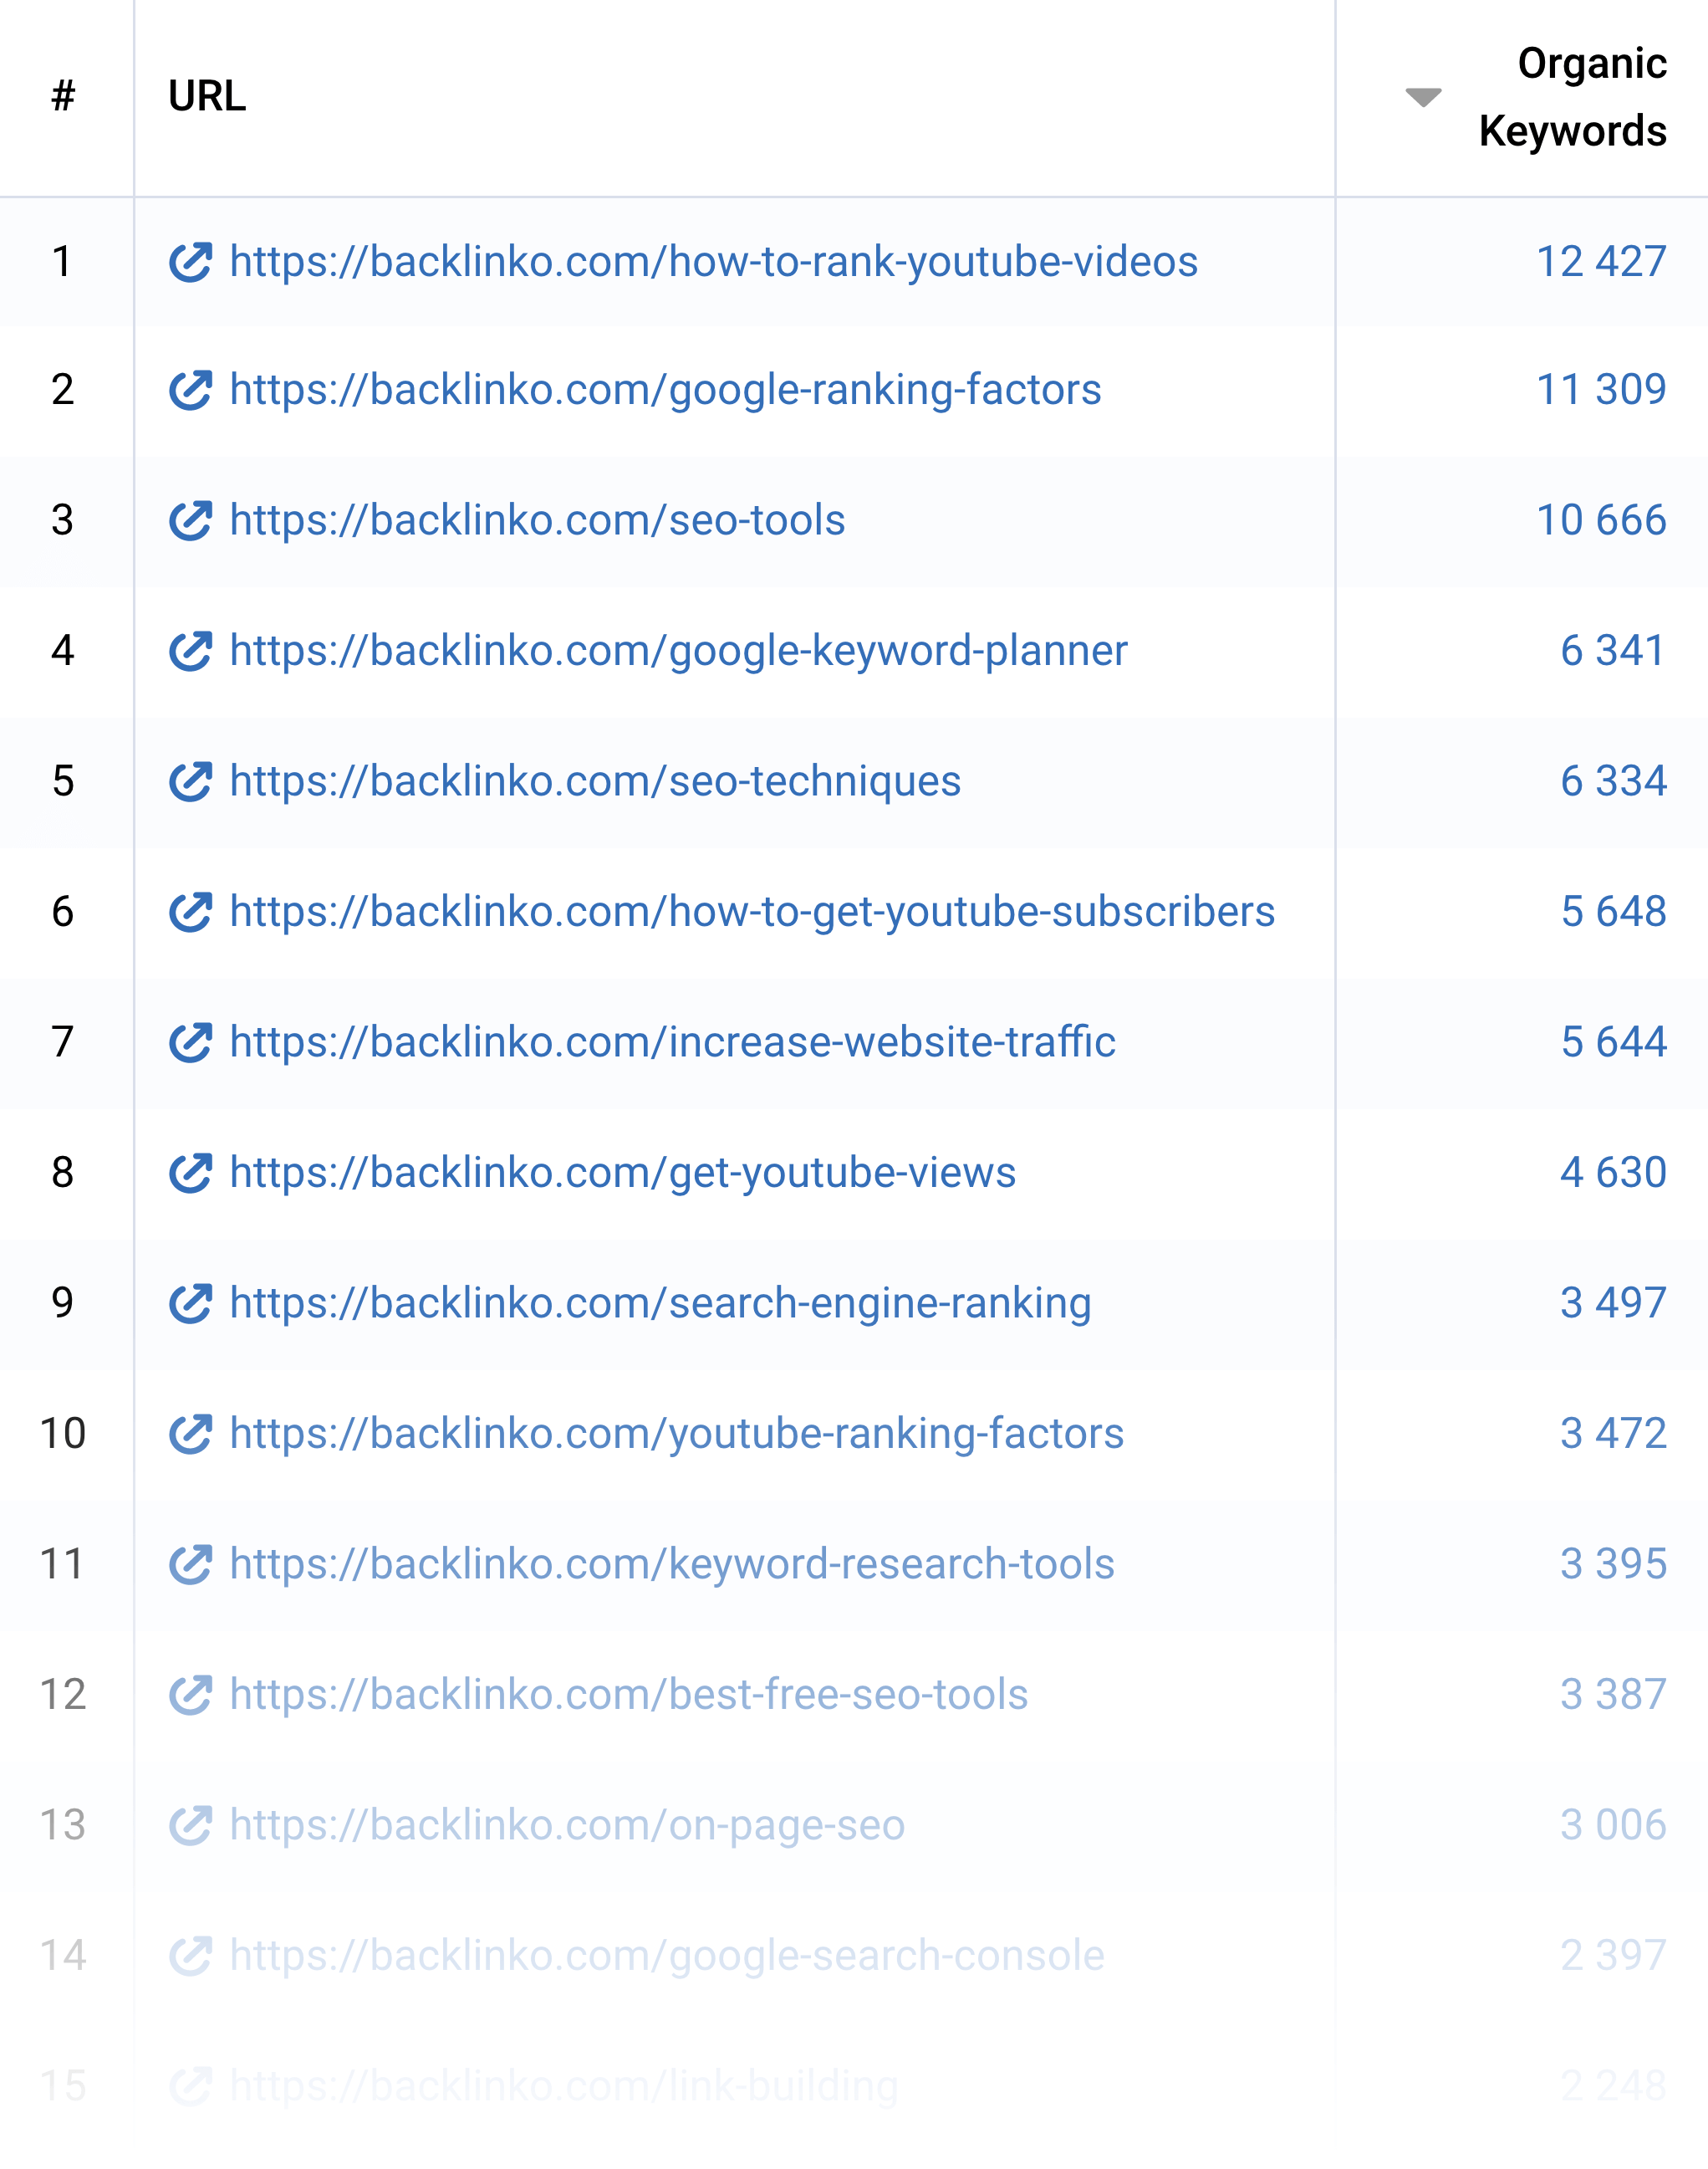
Task: Click the 12 427 organic keywords value
Action: click(x=1601, y=262)
